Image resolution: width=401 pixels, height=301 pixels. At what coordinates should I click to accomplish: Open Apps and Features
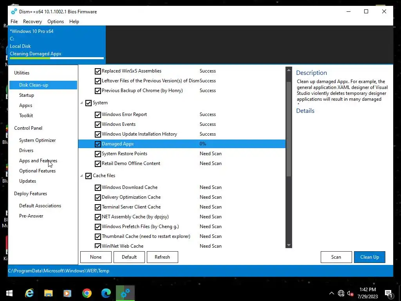point(38,161)
